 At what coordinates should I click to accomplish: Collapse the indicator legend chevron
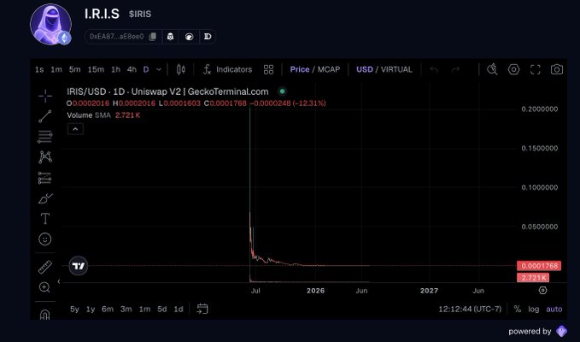[x=75, y=129]
